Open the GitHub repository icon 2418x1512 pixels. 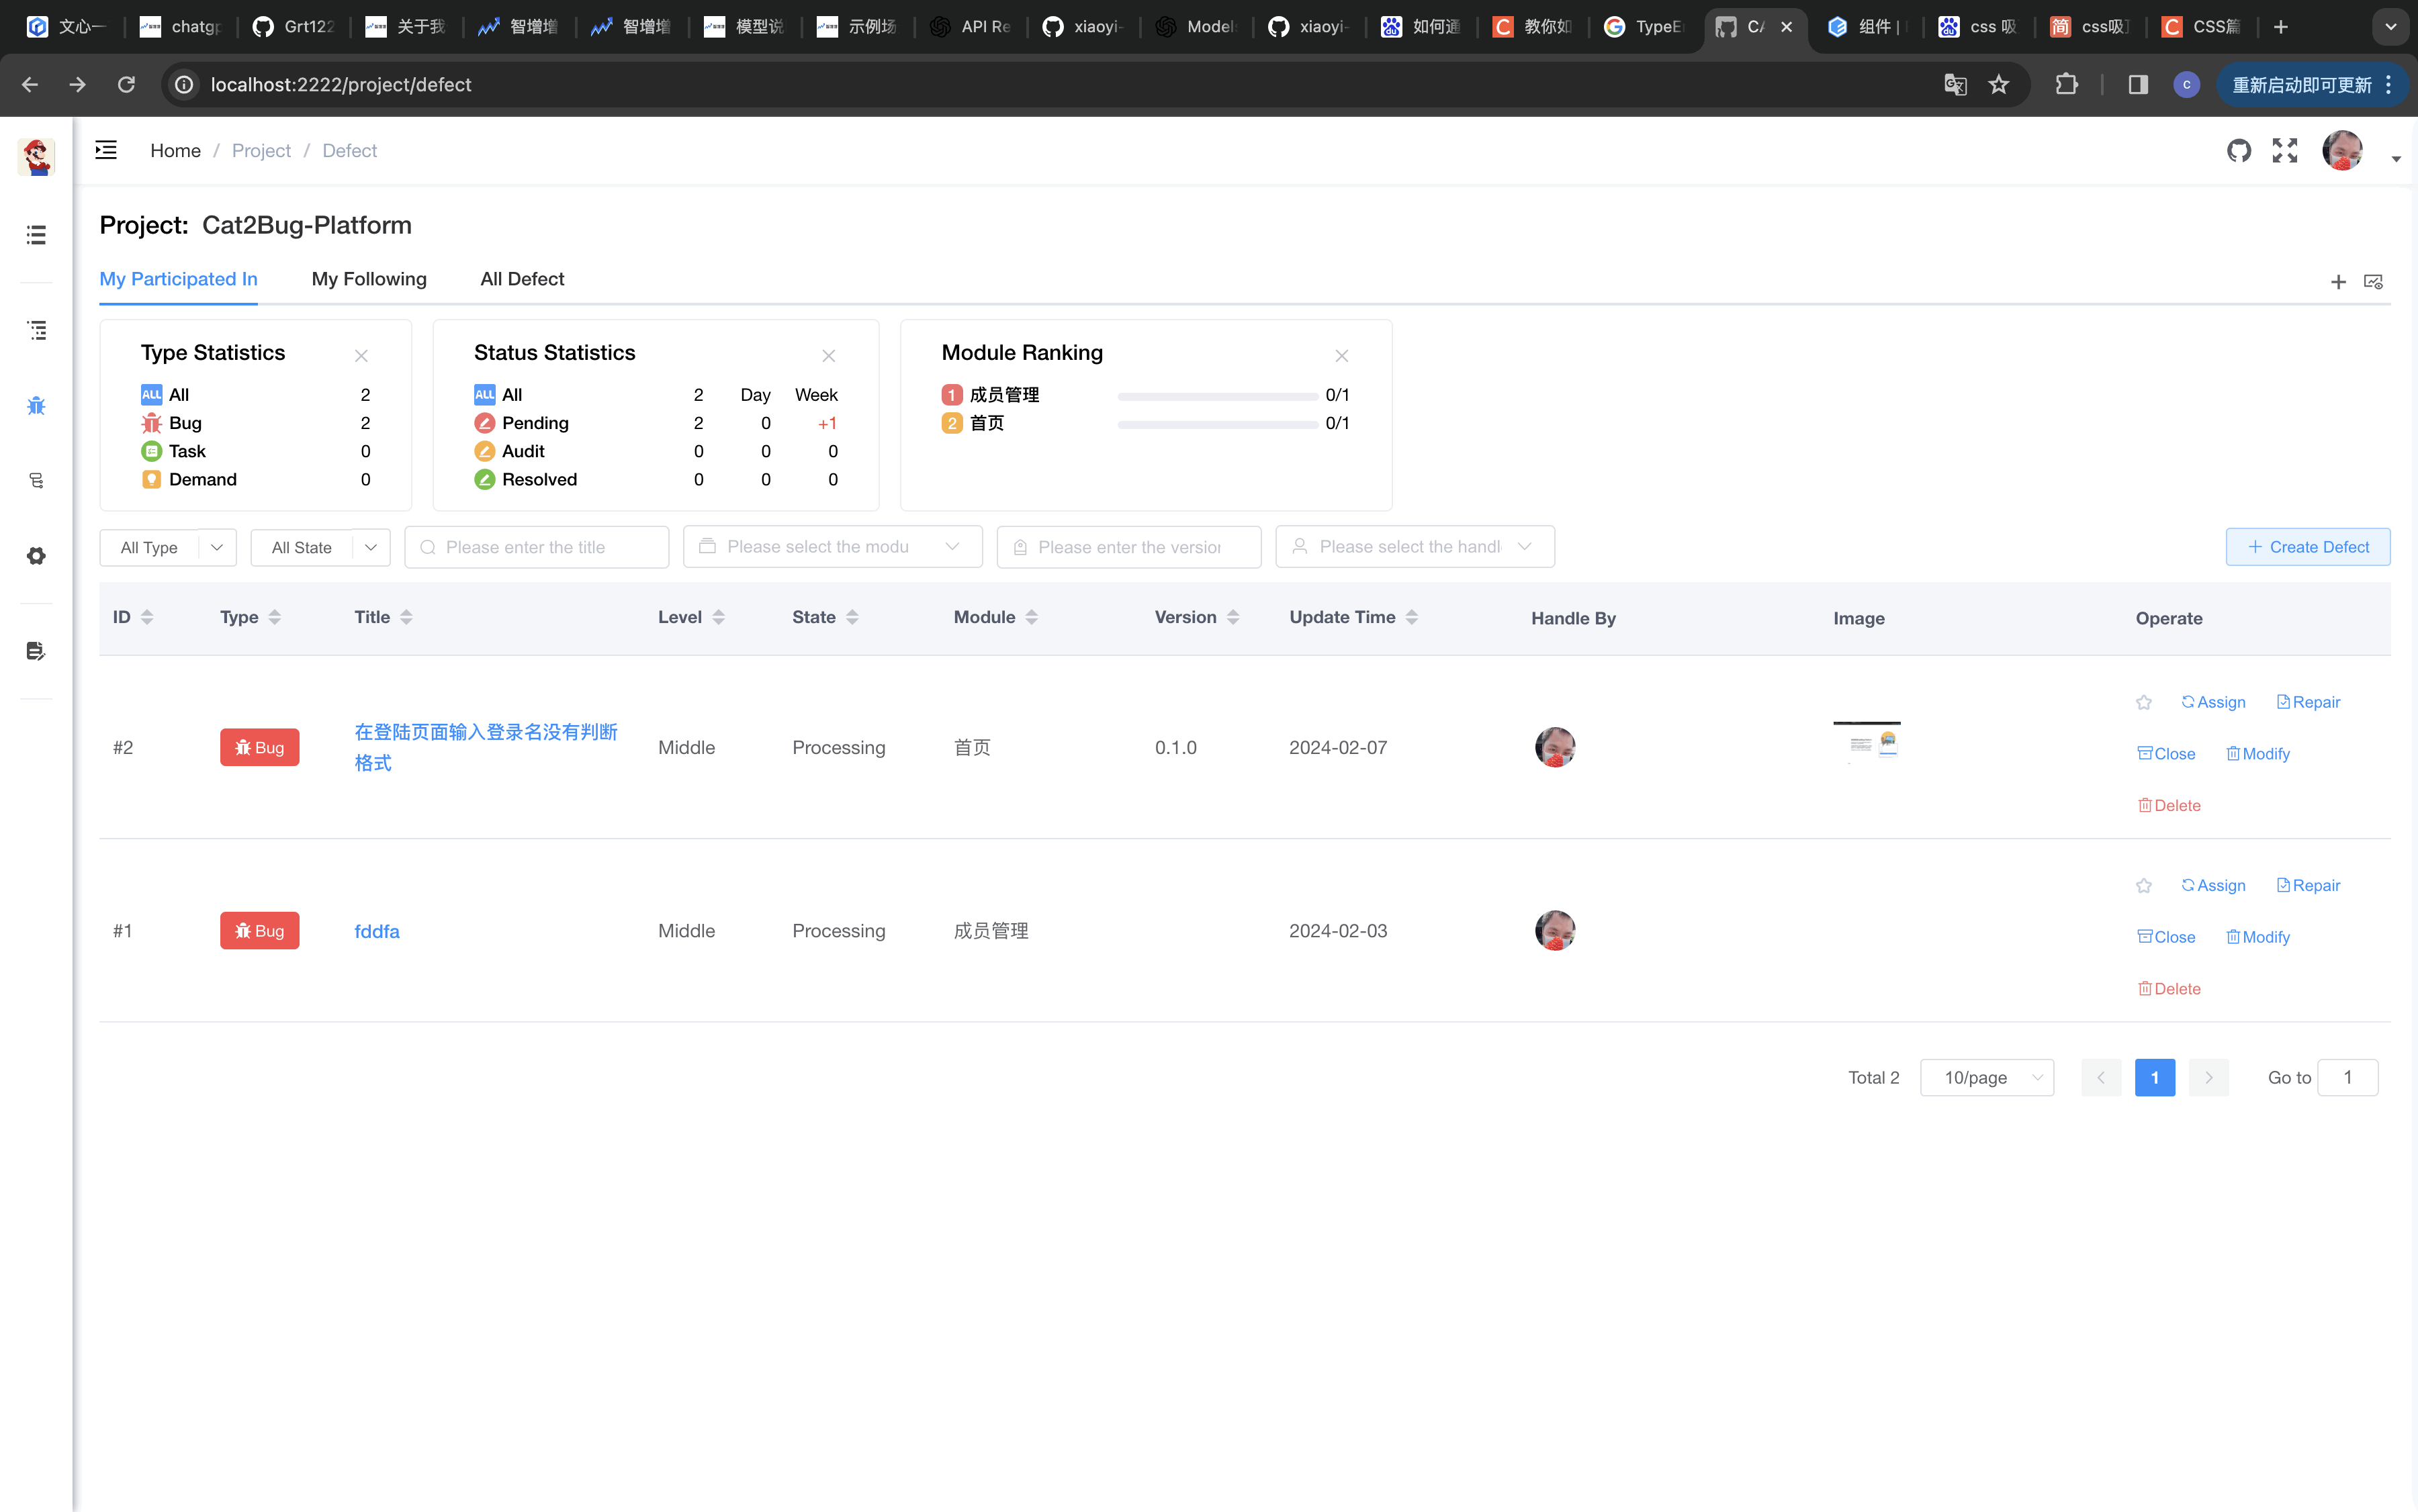pyautogui.click(x=2239, y=150)
